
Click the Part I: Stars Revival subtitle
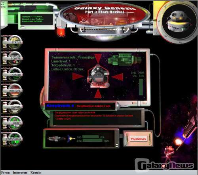(x=105, y=12)
